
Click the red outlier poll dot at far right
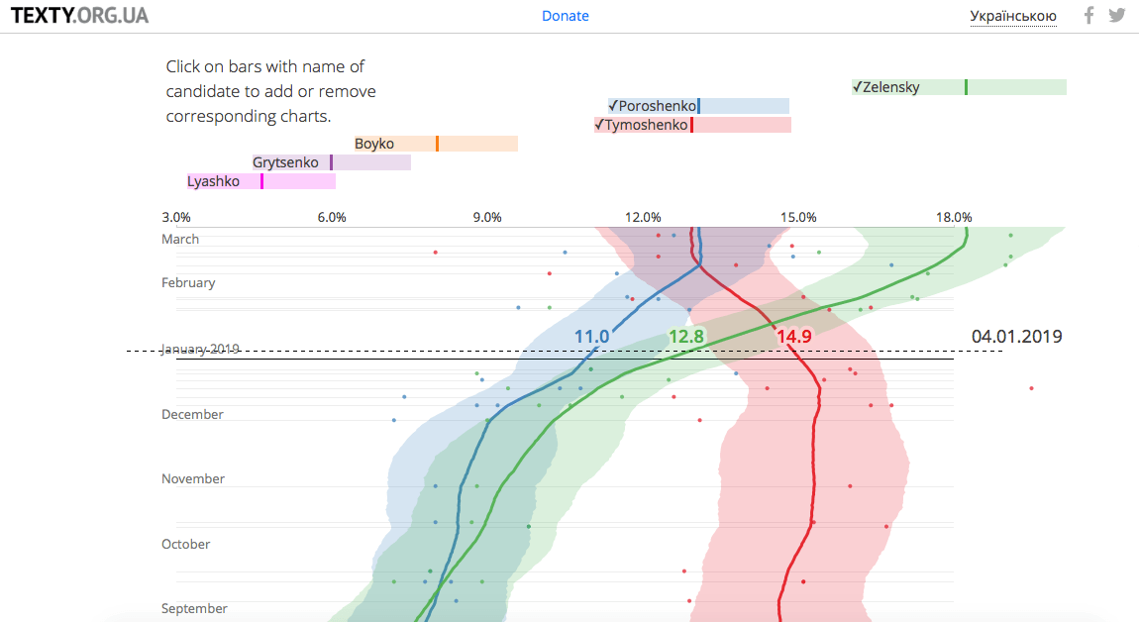[x=1031, y=387]
